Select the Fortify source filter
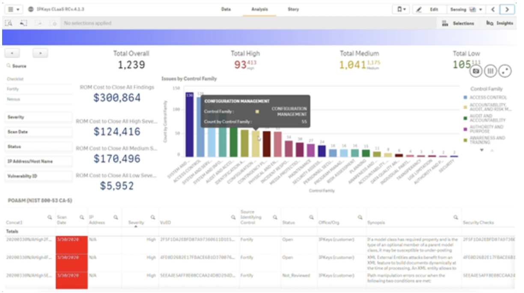This screenshot has height=293, width=524. (13, 89)
